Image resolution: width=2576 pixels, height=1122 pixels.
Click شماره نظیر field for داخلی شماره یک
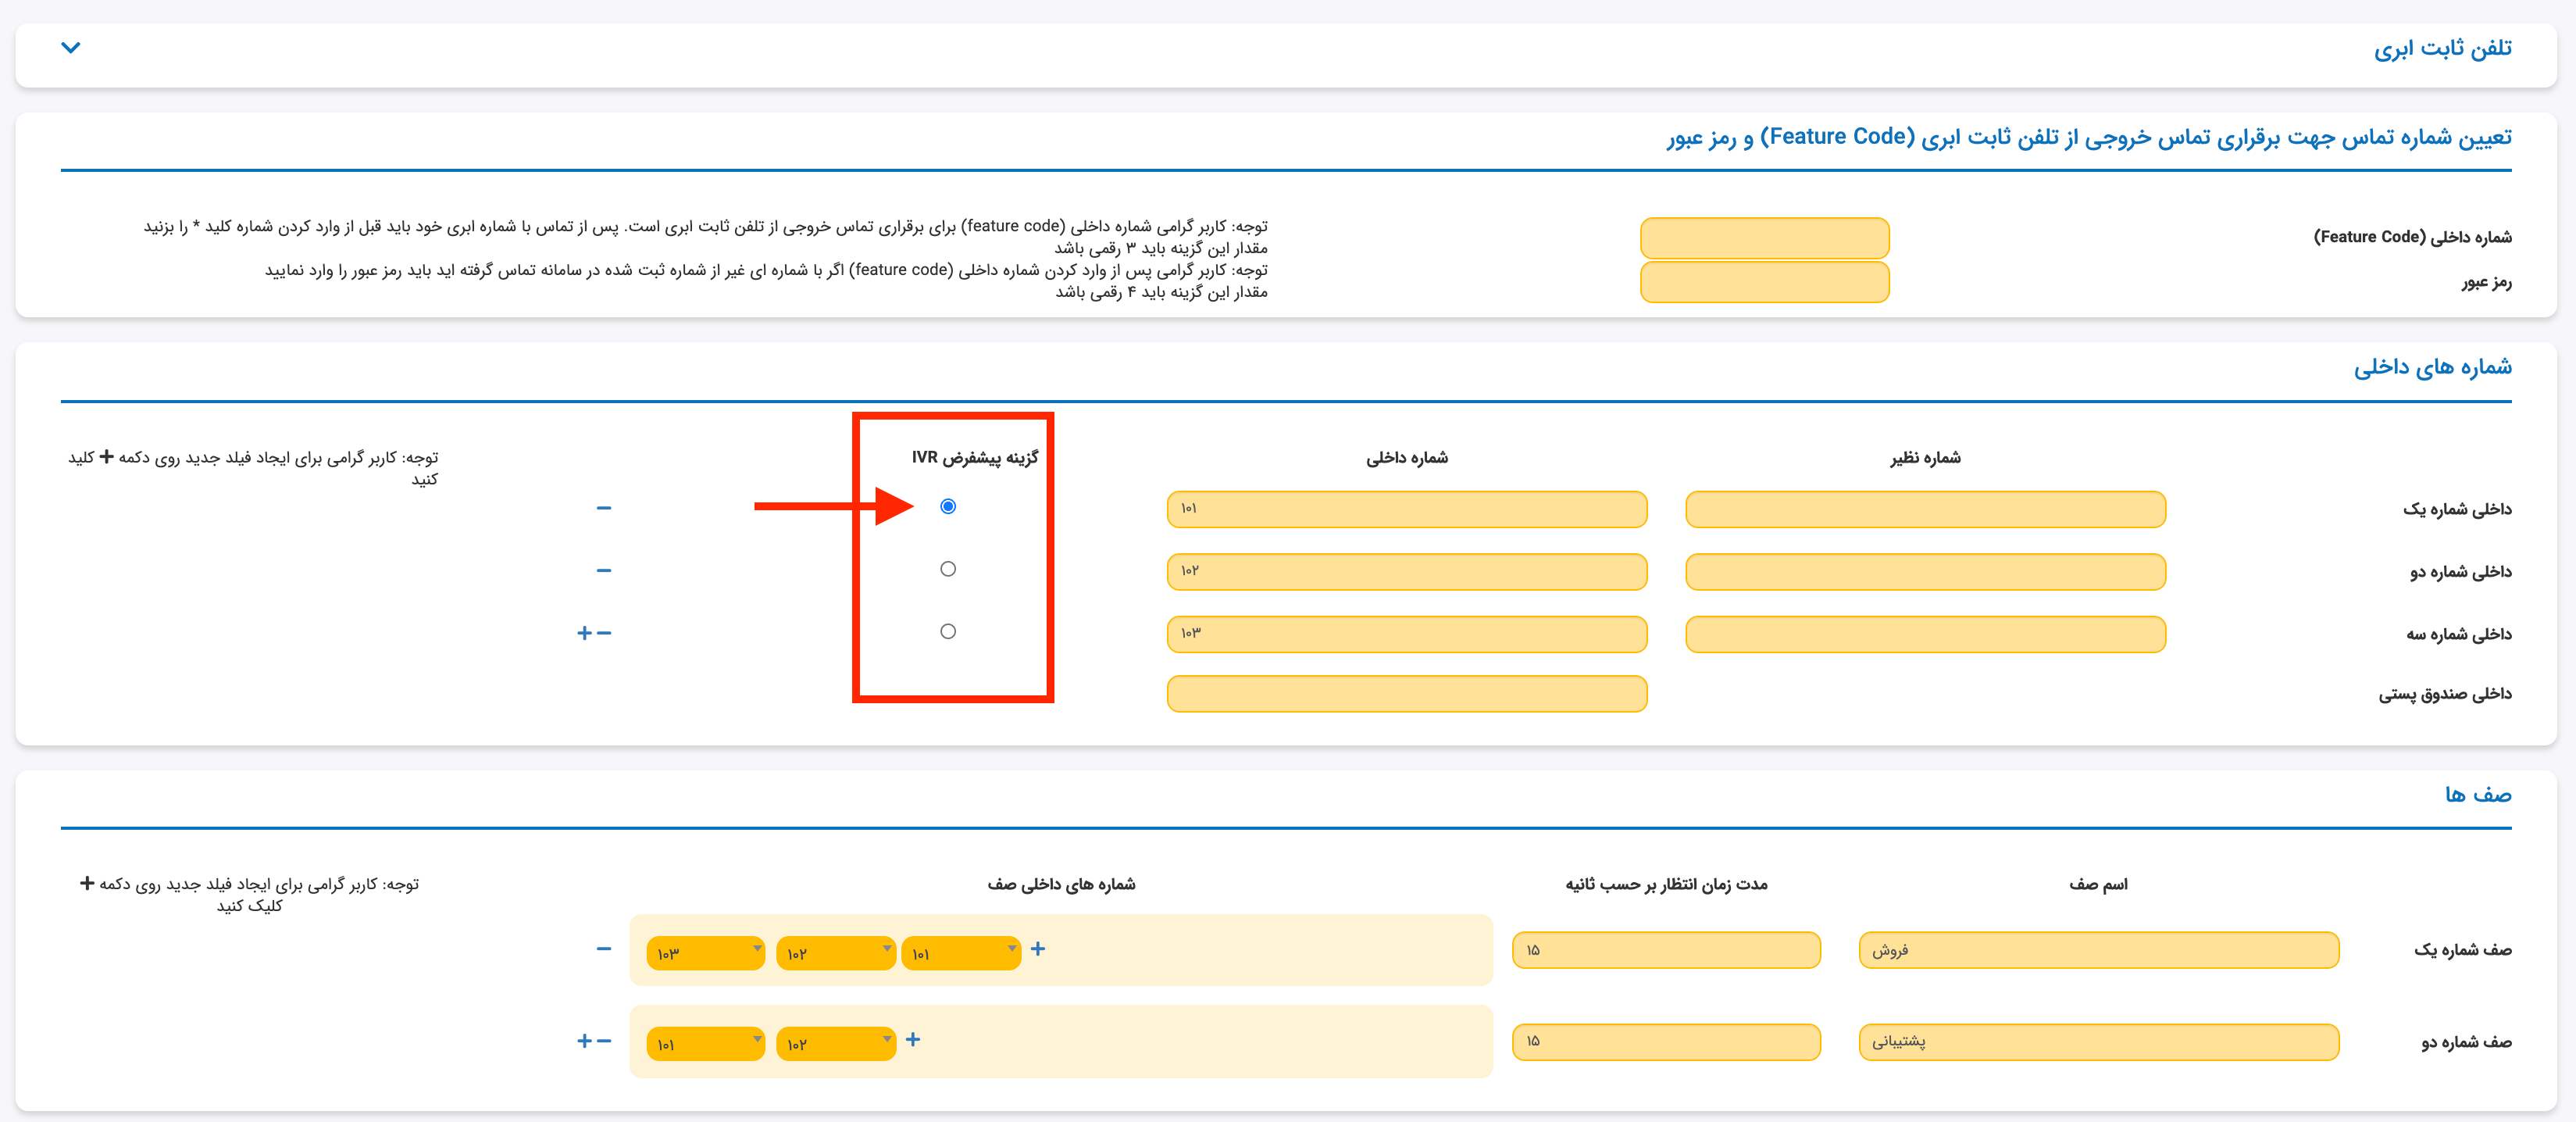(1926, 509)
